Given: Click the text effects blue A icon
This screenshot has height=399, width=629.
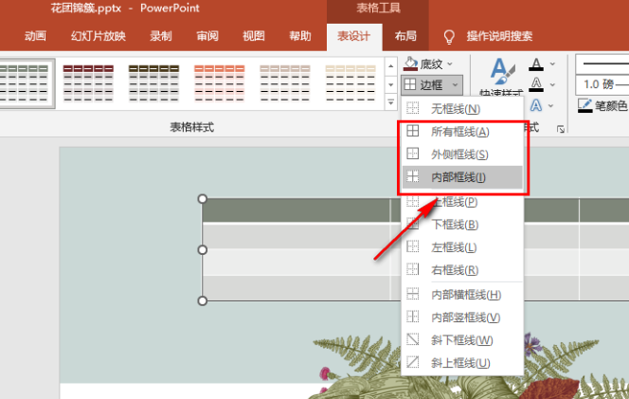Looking at the screenshot, I should (x=536, y=105).
